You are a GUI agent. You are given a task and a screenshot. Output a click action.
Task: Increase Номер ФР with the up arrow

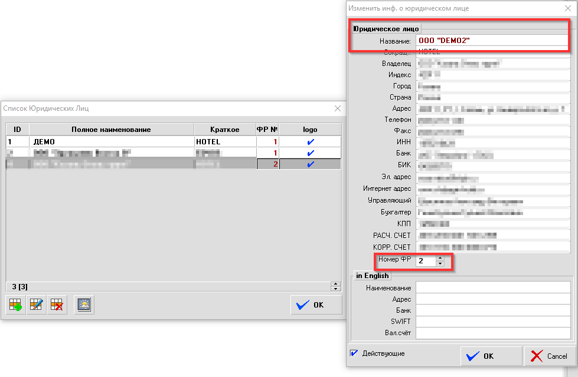(439, 257)
